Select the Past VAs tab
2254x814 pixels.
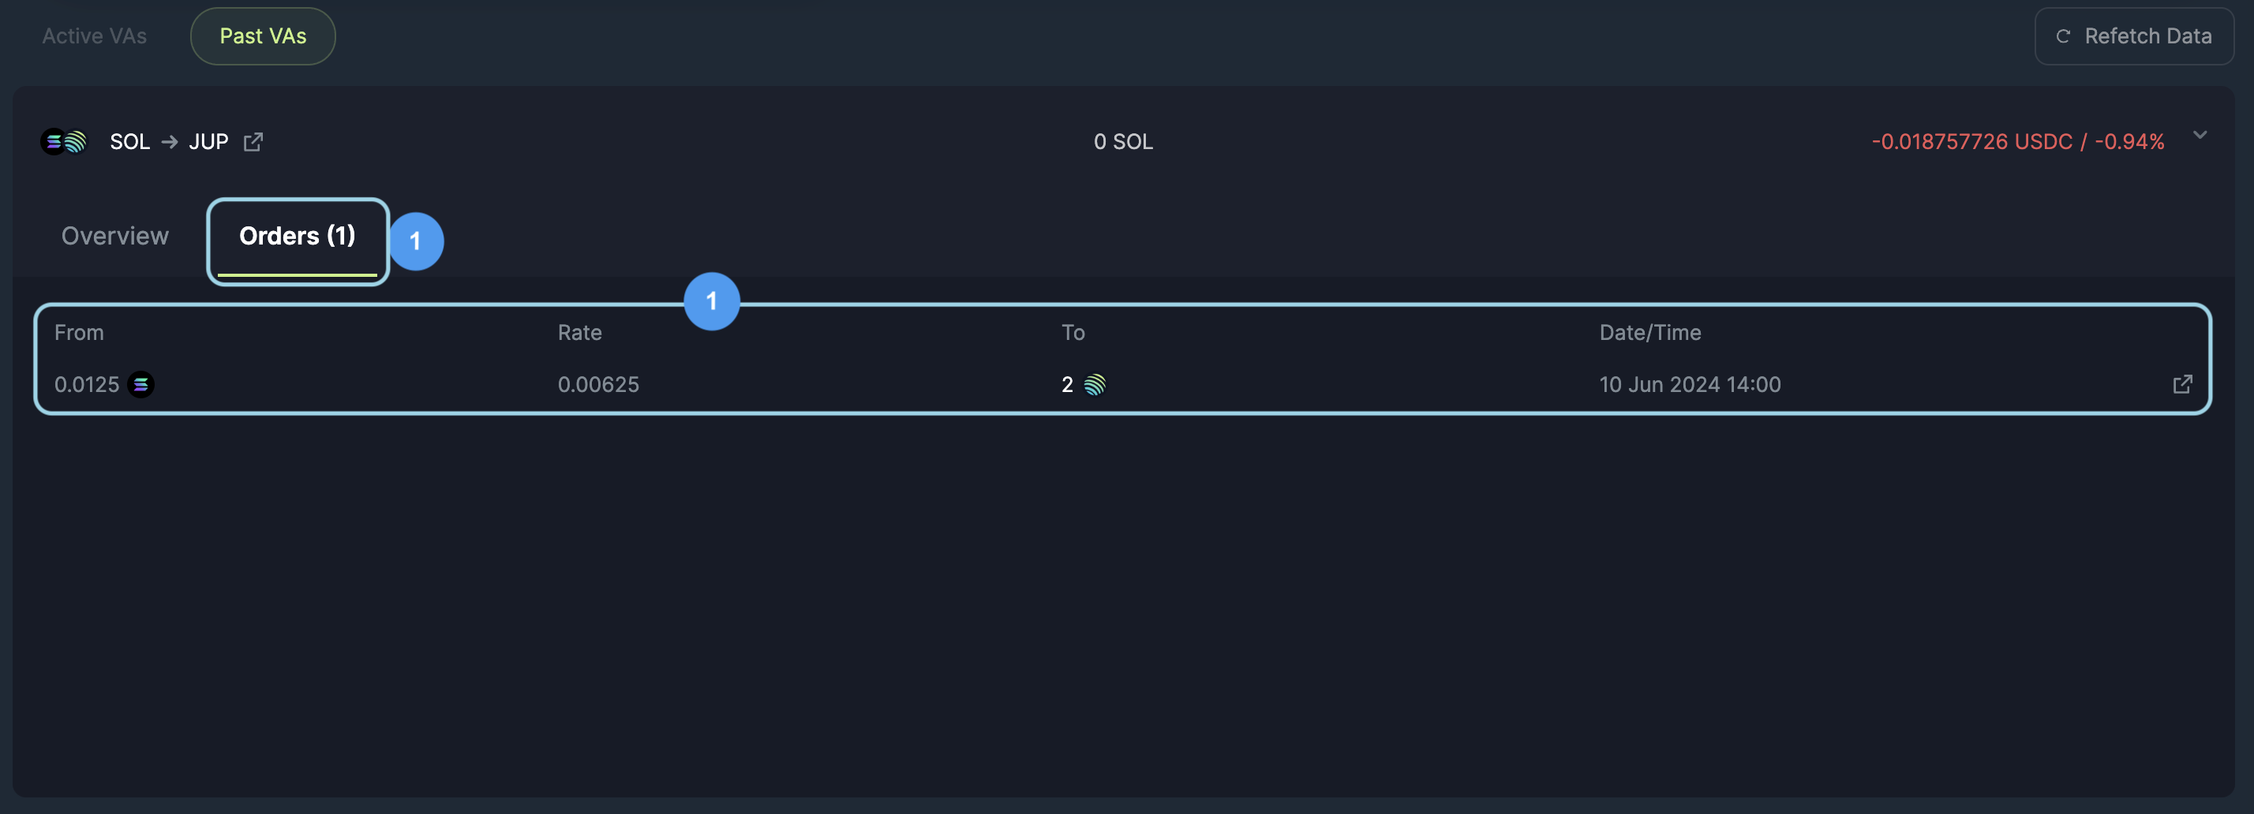point(263,37)
